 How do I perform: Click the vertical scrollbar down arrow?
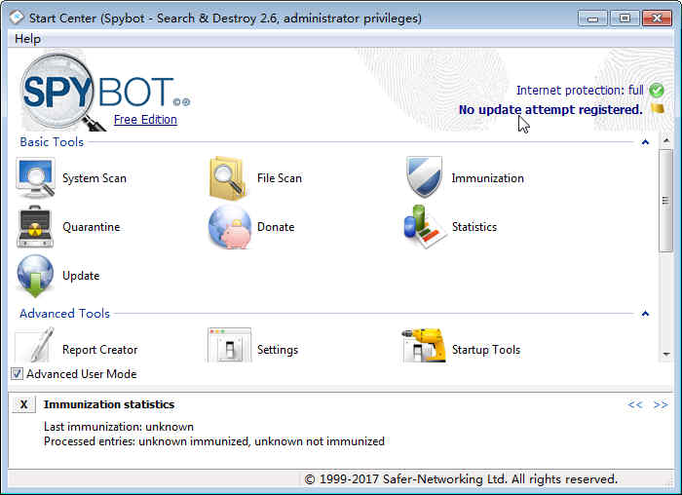pos(665,355)
